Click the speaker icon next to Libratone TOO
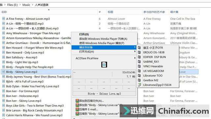211x119 pixels. click(x=139, y=75)
